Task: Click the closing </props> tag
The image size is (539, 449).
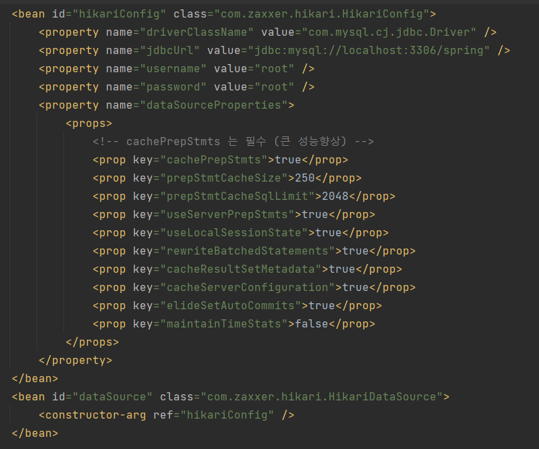Action: pyautogui.click(x=92, y=342)
